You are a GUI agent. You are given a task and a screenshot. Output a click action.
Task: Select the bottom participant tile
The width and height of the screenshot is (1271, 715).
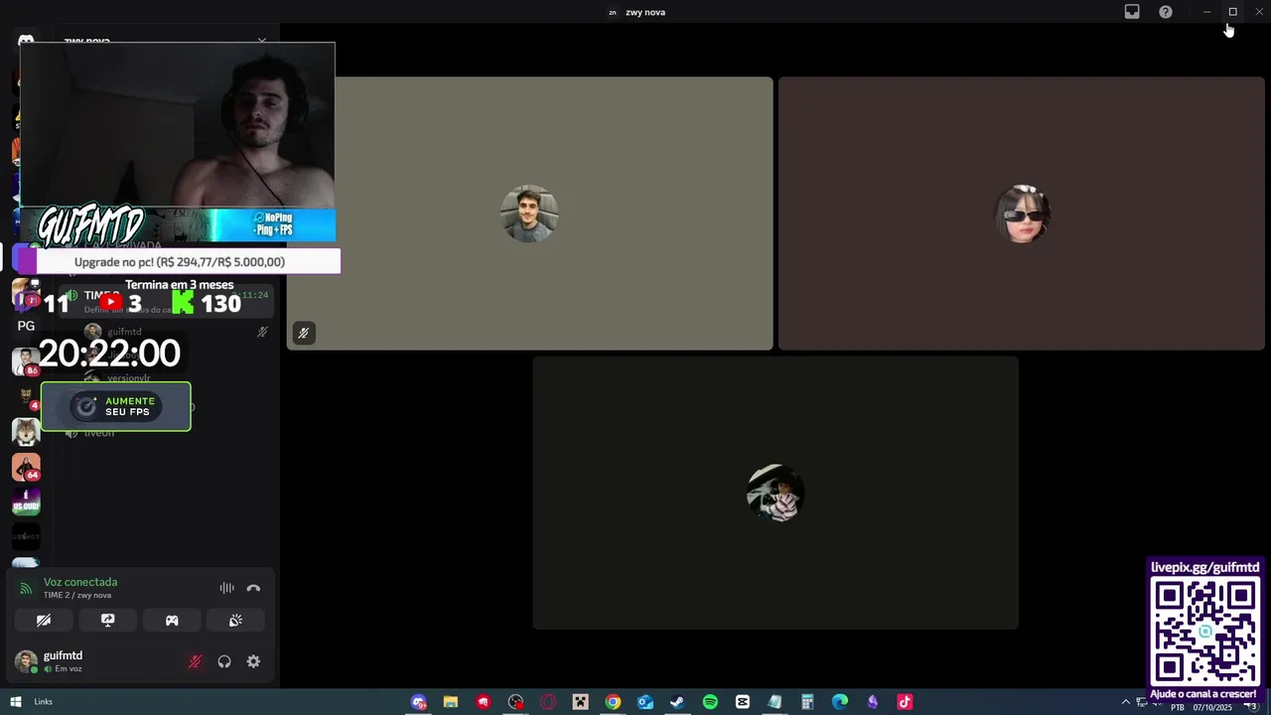tap(776, 493)
